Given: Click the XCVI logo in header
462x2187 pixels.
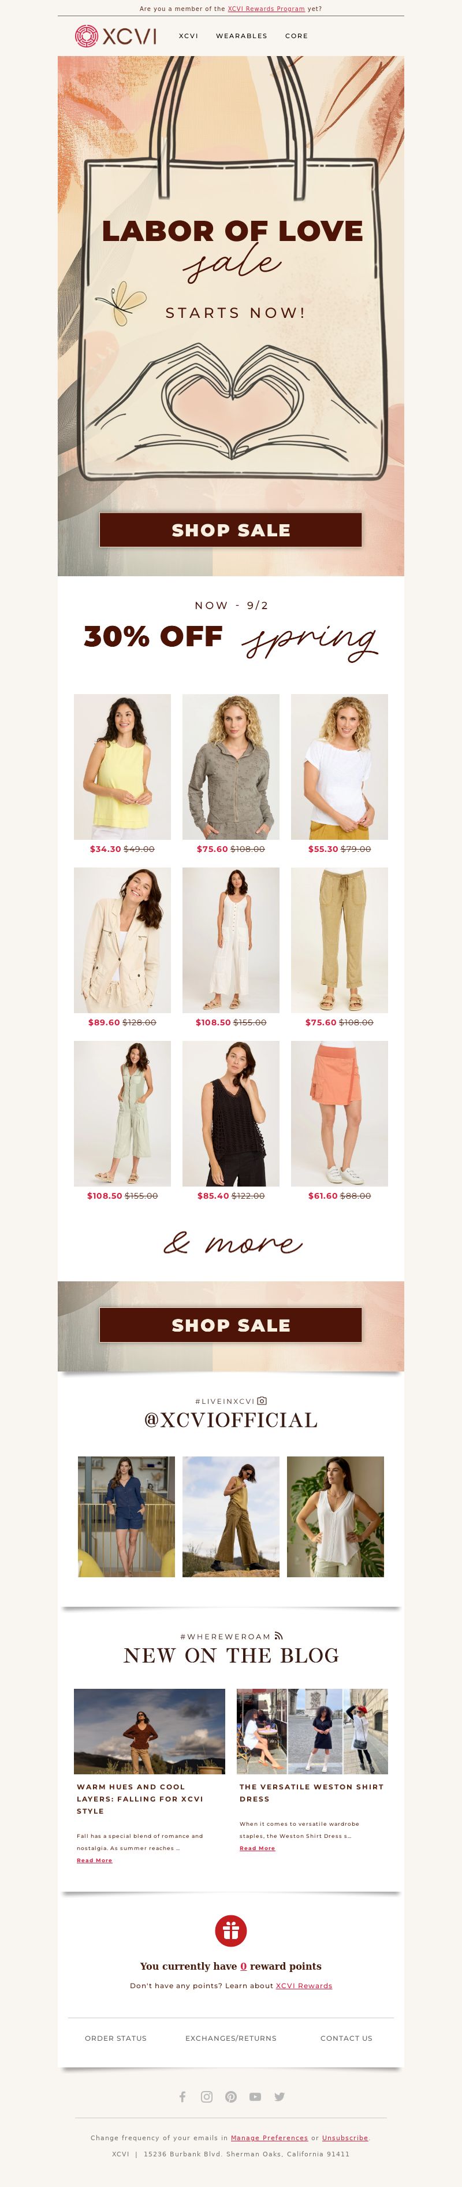Looking at the screenshot, I should (115, 36).
